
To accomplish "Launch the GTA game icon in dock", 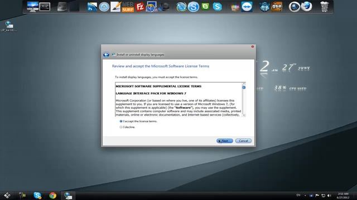I will pyautogui.click(x=277, y=7).
